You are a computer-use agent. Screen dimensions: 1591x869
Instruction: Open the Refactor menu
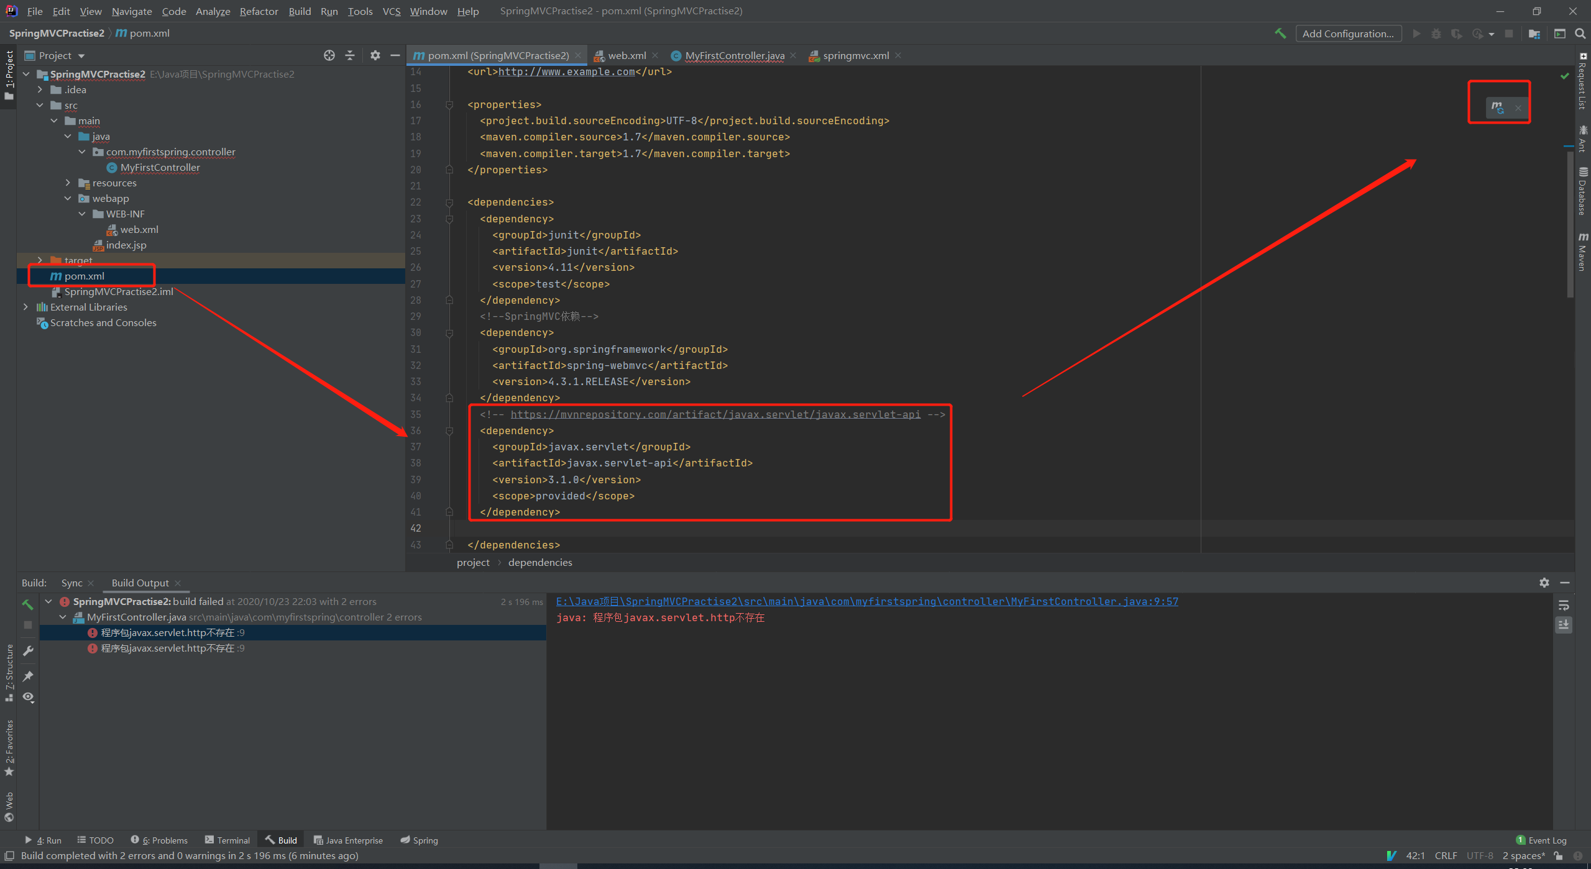point(259,11)
